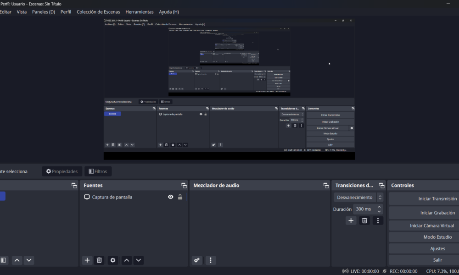Viewport: 459px width, 275px height.
Task: Add a new source with plus icon in Fuentes
Action: [87, 260]
